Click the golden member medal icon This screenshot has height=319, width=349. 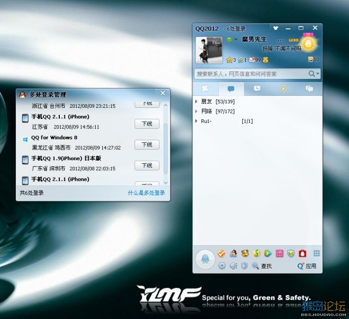point(309,42)
